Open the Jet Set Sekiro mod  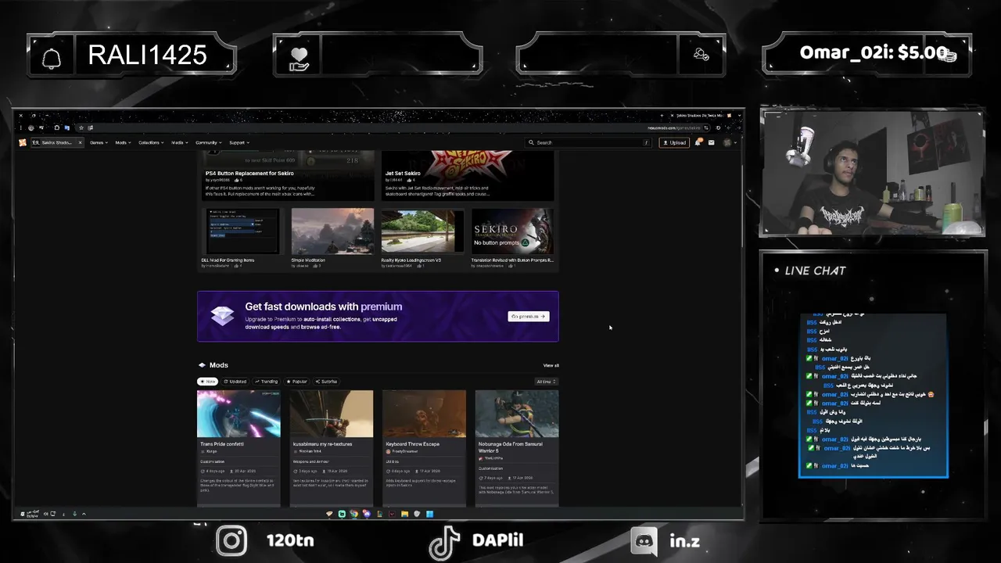click(403, 173)
